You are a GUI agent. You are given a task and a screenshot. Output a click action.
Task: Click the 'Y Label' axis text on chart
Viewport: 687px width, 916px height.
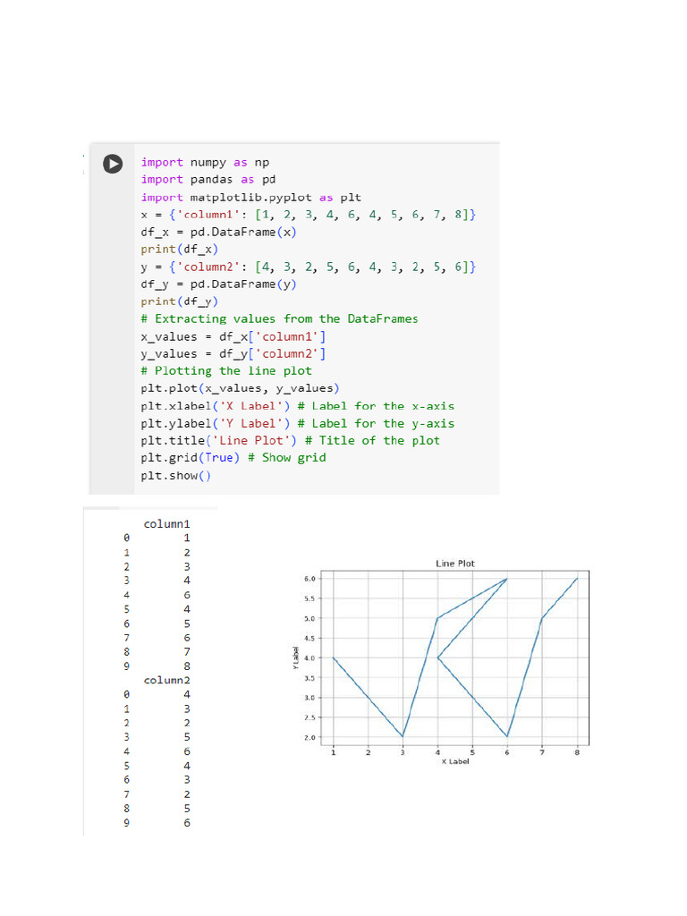click(295, 657)
